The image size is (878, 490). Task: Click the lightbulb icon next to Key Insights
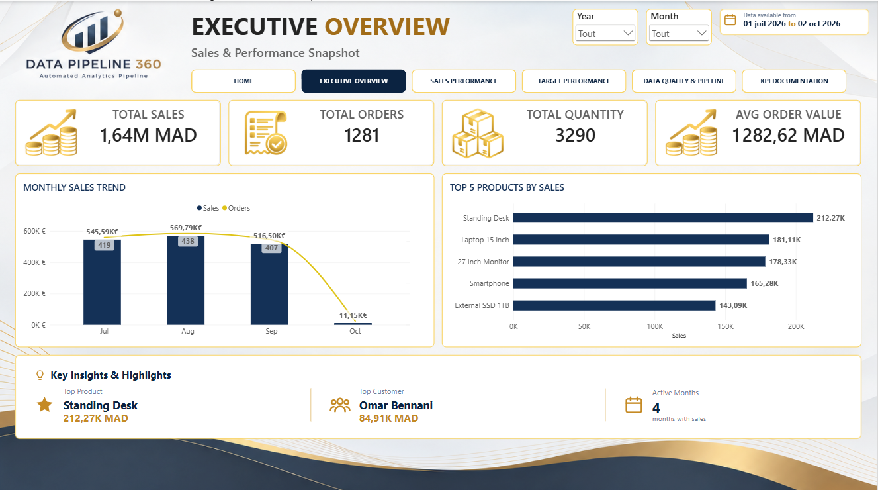click(x=40, y=375)
